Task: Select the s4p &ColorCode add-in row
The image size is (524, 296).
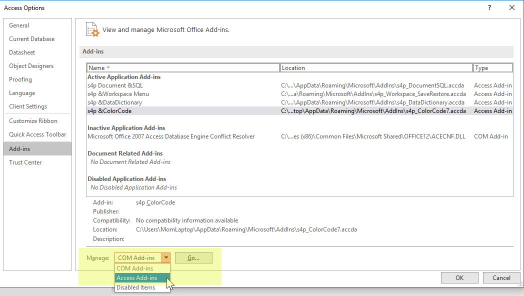Action: pos(299,111)
